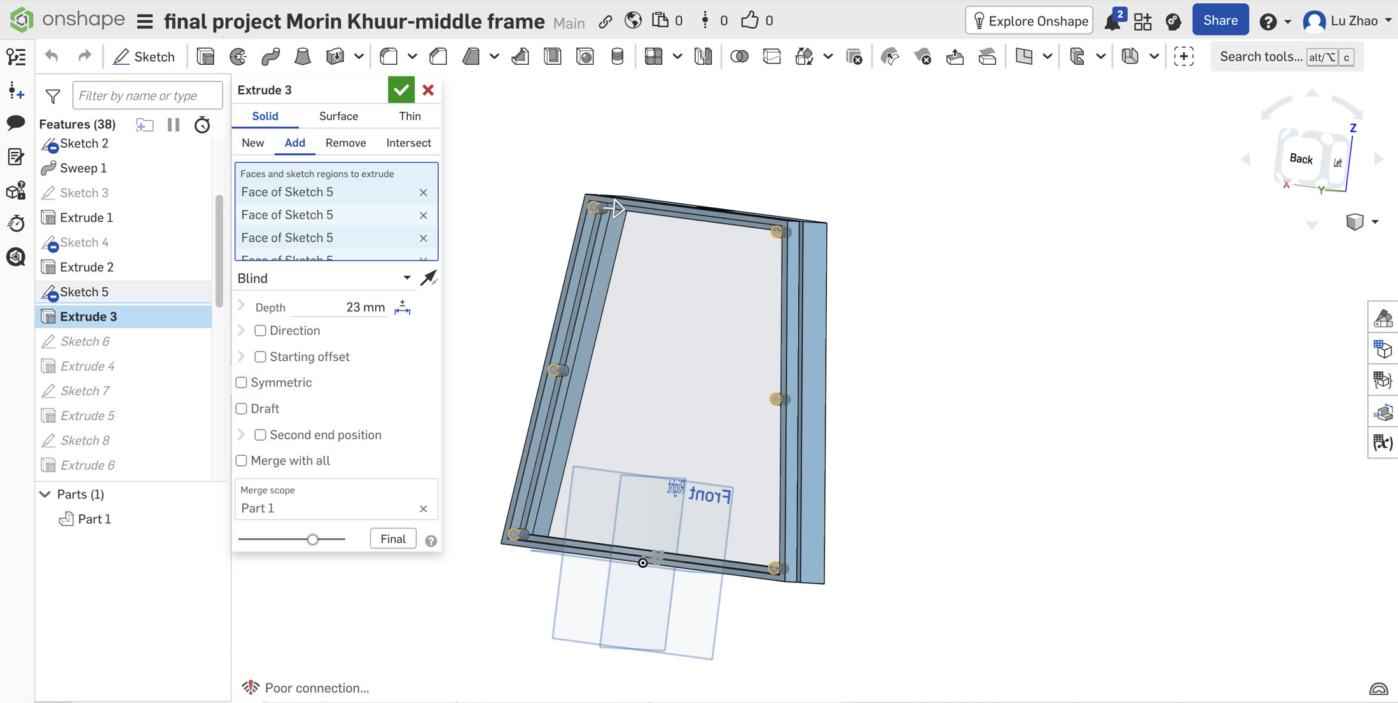Viewport: 1398px width, 703px height.
Task: Select Part 1 in parts list
Action: tap(94, 519)
